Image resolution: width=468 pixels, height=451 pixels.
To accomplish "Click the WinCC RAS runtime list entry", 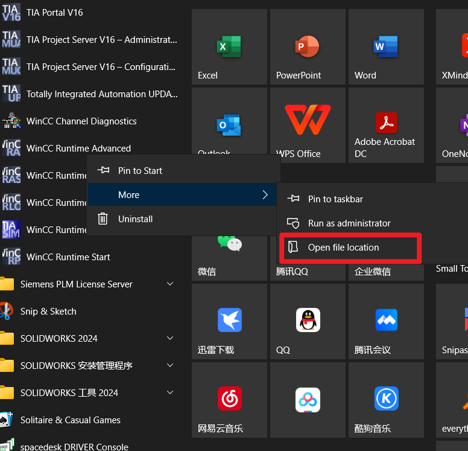I will tap(44, 175).
